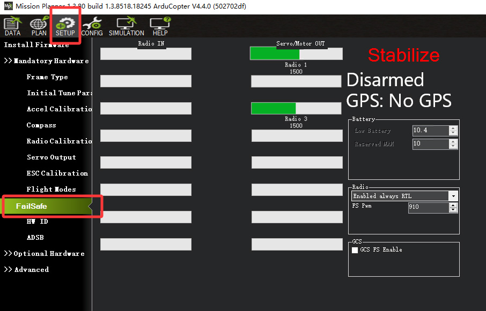The width and height of the screenshot is (486, 311).
Task: Open Radio Calibration page
Action: [59, 141]
